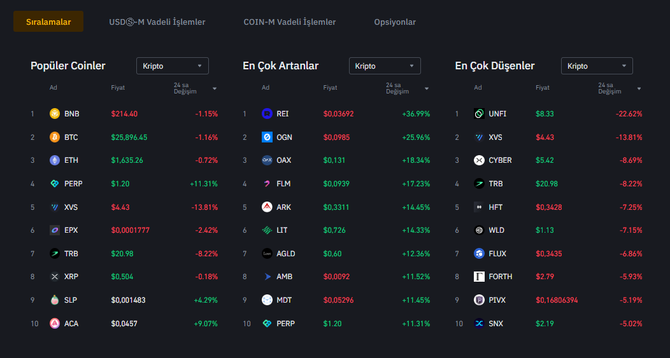
Task: Open the PERP row in Popüler Coinler
Action: coord(73,184)
